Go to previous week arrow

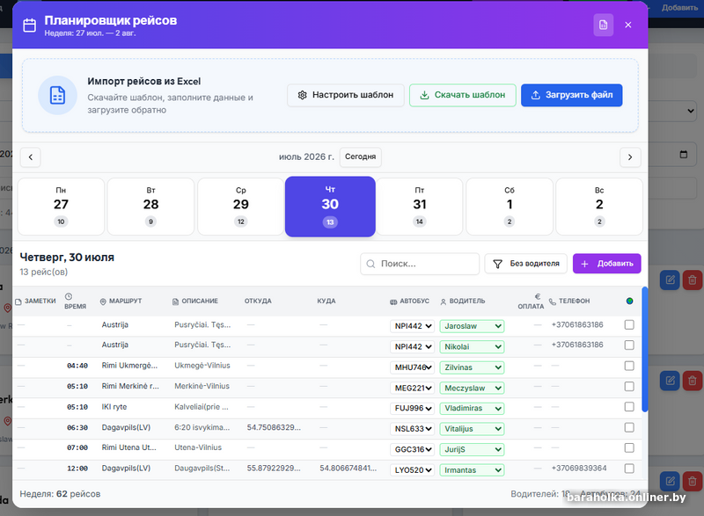click(x=31, y=156)
